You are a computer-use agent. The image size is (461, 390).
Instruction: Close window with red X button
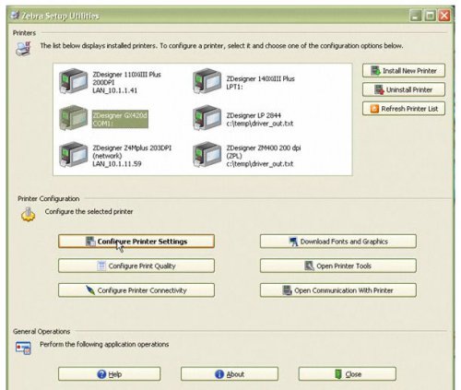pos(444,15)
